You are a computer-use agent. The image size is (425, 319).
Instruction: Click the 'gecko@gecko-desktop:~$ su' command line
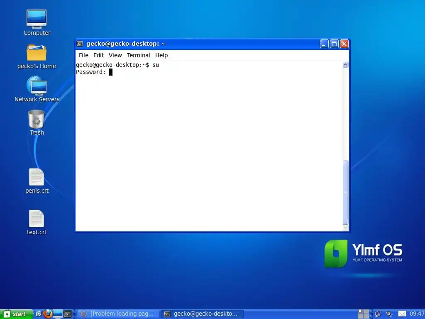(117, 65)
